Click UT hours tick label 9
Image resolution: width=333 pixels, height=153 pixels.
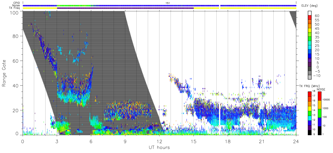(125, 141)
